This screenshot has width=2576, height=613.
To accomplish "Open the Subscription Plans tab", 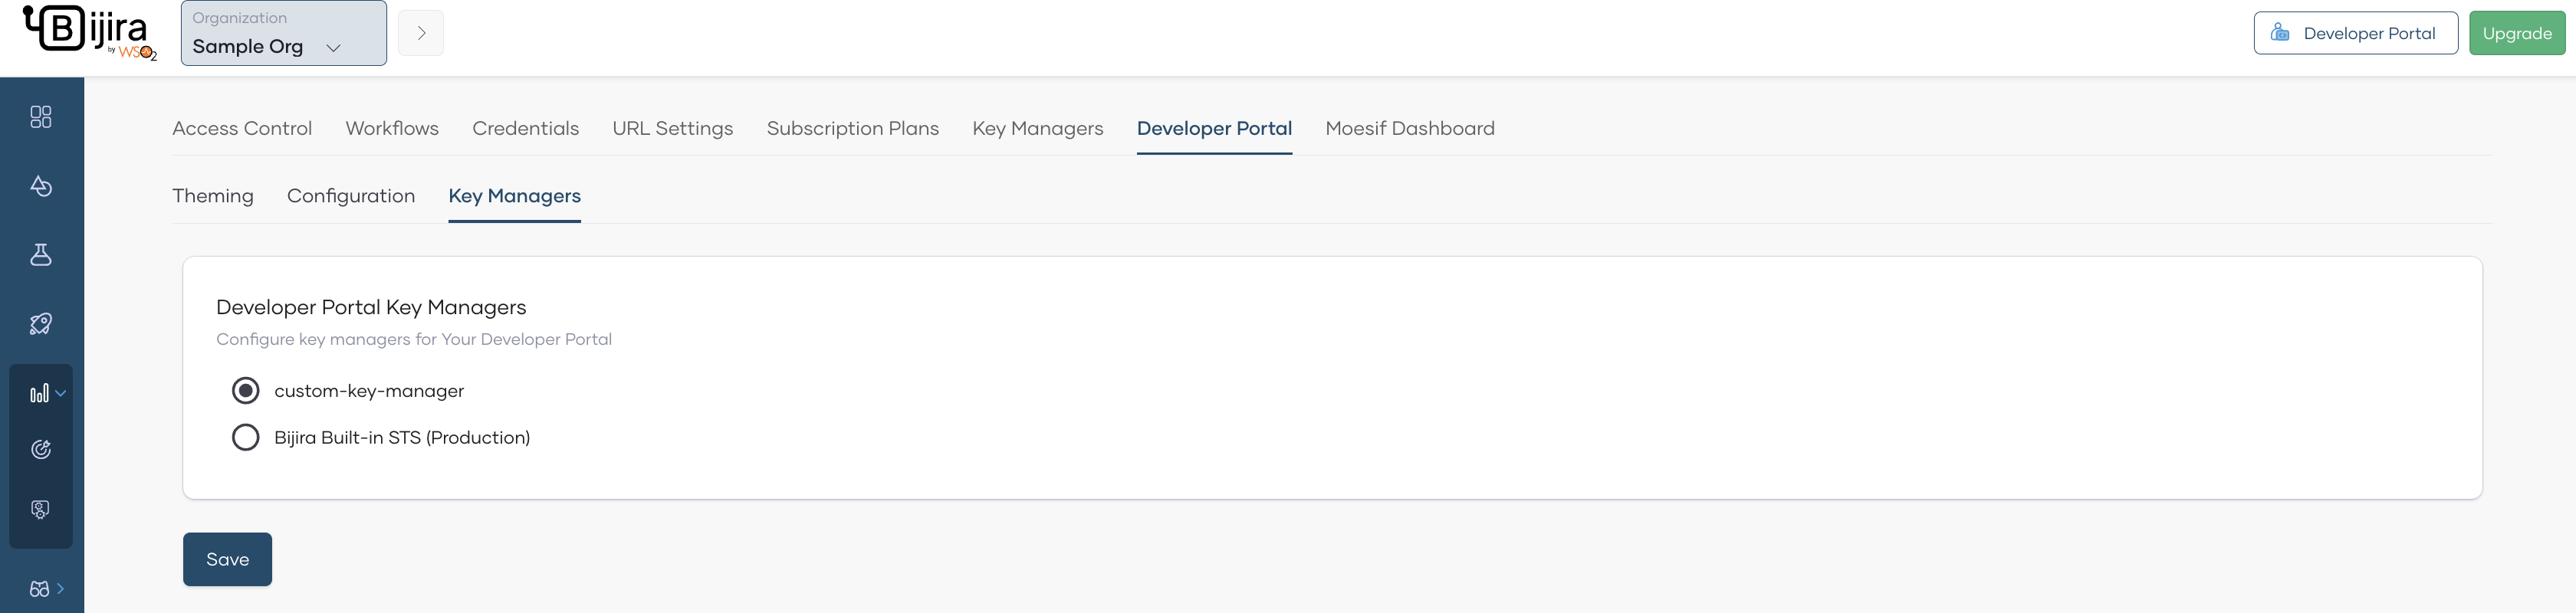I will [852, 128].
